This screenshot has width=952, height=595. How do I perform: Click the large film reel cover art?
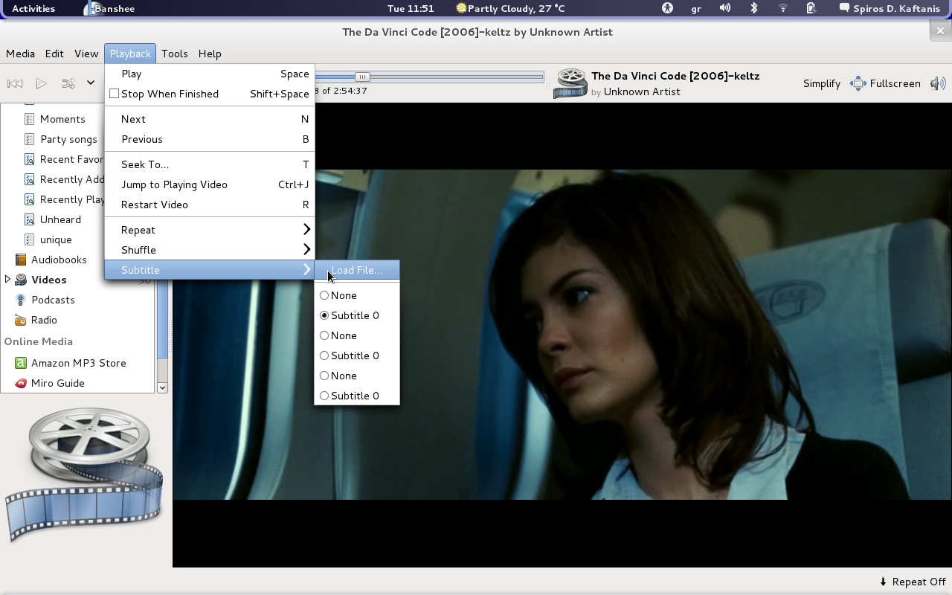(x=84, y=474)
